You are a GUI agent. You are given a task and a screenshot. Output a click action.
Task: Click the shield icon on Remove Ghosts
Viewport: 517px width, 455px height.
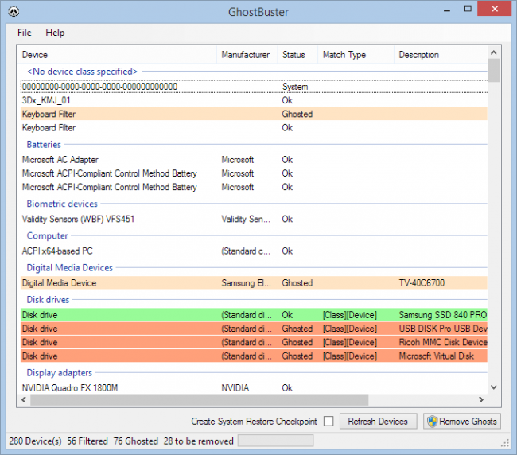pyautogui.click(x=433, y=422)
